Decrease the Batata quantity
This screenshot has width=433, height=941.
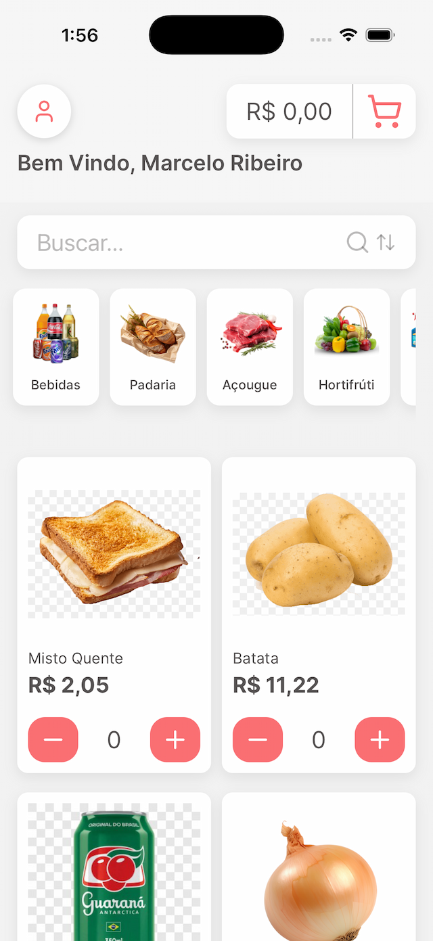pos(258,739)
